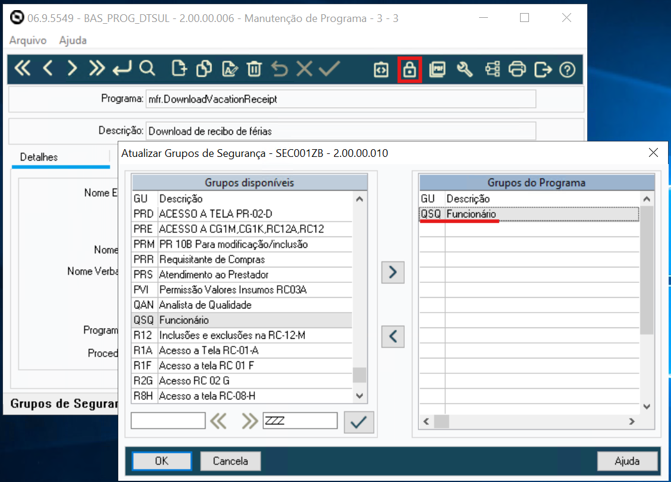671x482 pixels.
Task: Go to last record in toolbar
Action: tap(97, 68)
